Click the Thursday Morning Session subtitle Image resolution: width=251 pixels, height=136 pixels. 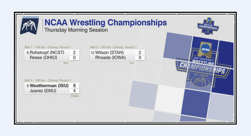click(x=76, y=30)
